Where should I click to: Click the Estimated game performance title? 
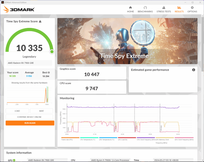click(150, 70)
